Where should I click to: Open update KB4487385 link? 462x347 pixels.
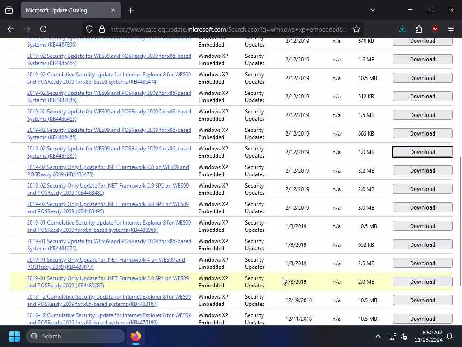click(x=109, y=152)
